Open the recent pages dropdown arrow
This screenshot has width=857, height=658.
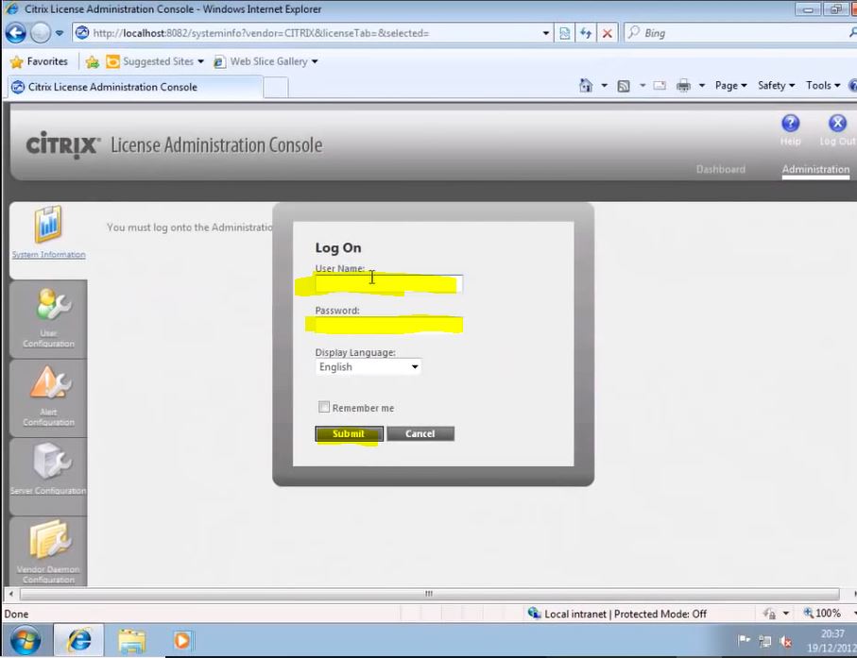pos(60,33)
